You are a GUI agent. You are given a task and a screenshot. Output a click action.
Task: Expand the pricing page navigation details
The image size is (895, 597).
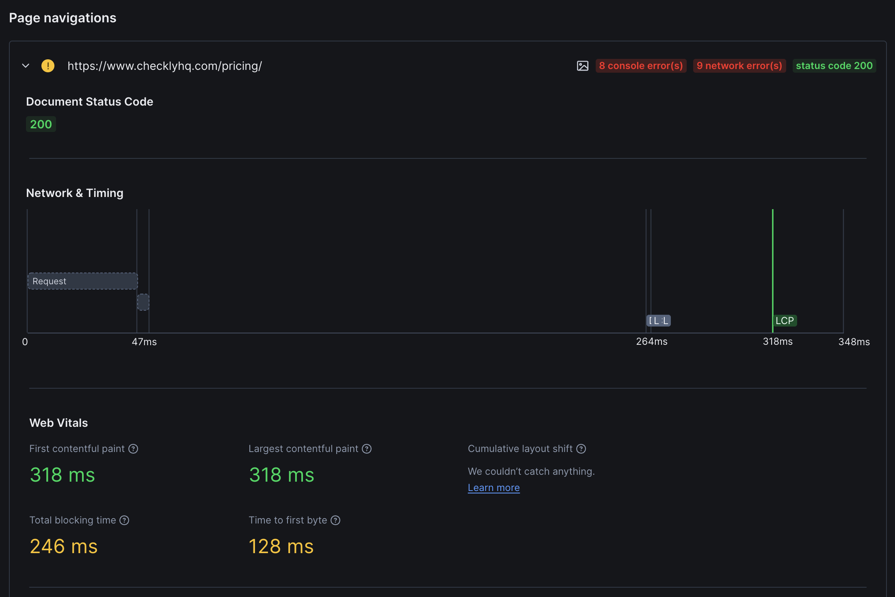25,65
